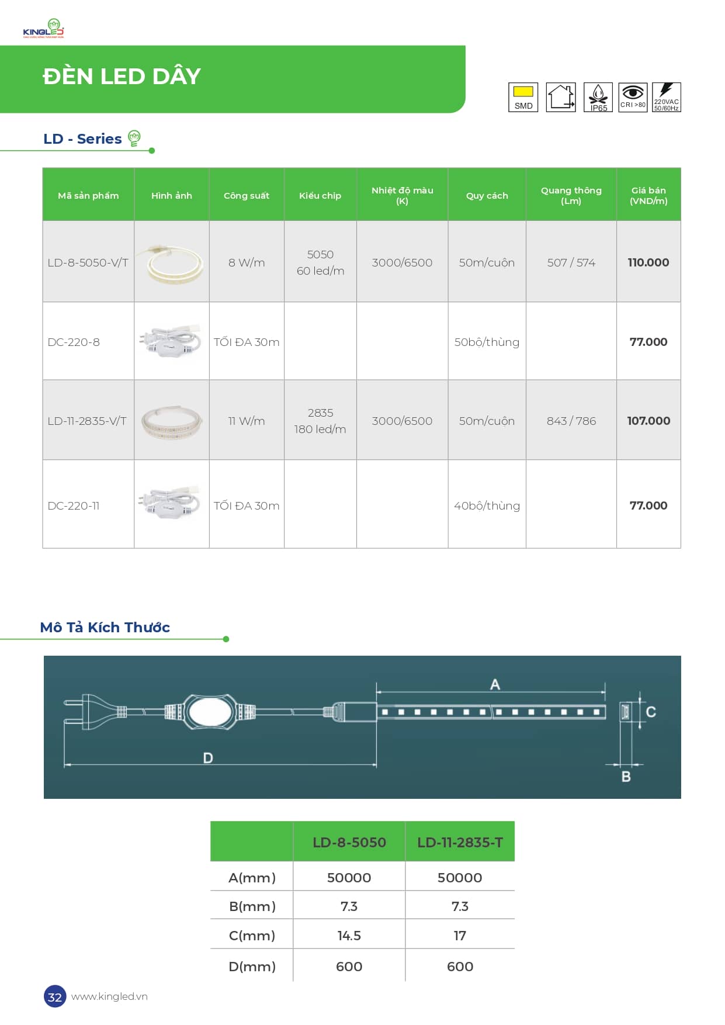Click the indoor house icon
This screenshot has height=1025, width=725.
pyautogui.click(x=561, y=97)
